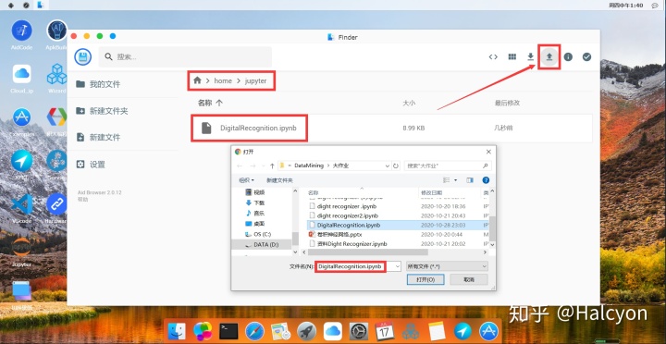Open the file name combo box dropdown arrow
The image size is (666, 344).
(397, 266)
